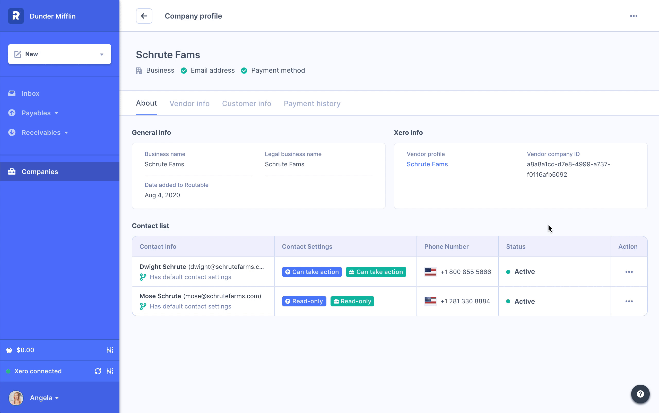The image size is (659, 413).
Task: Open the Schrute Fams vendor profile link
Action: pos(427,164)
